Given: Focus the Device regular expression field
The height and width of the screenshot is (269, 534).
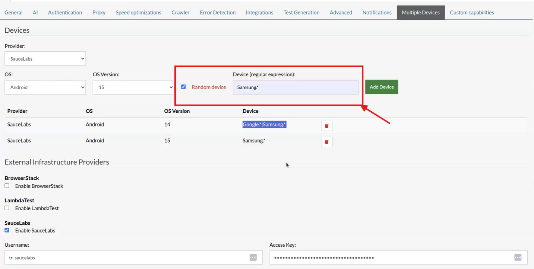Looking at the screenshot, I should click(296, 87).
